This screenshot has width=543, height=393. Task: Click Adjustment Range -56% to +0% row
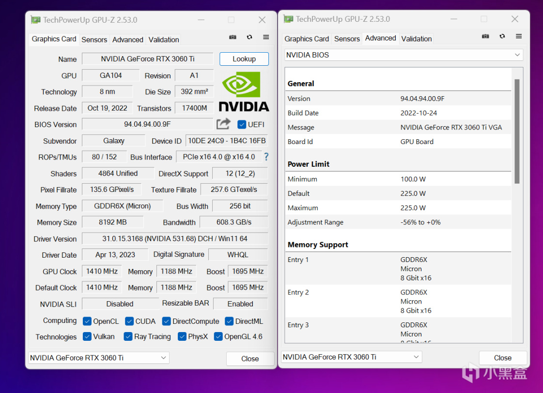[x=398, y=222]
